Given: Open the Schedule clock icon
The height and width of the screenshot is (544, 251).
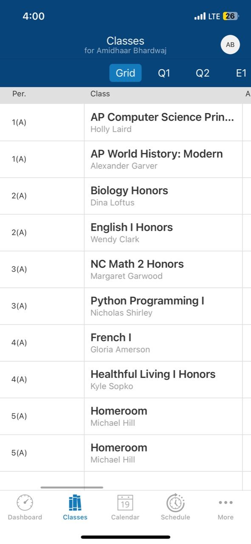Looking at the screenshot, I should point(175,503).
